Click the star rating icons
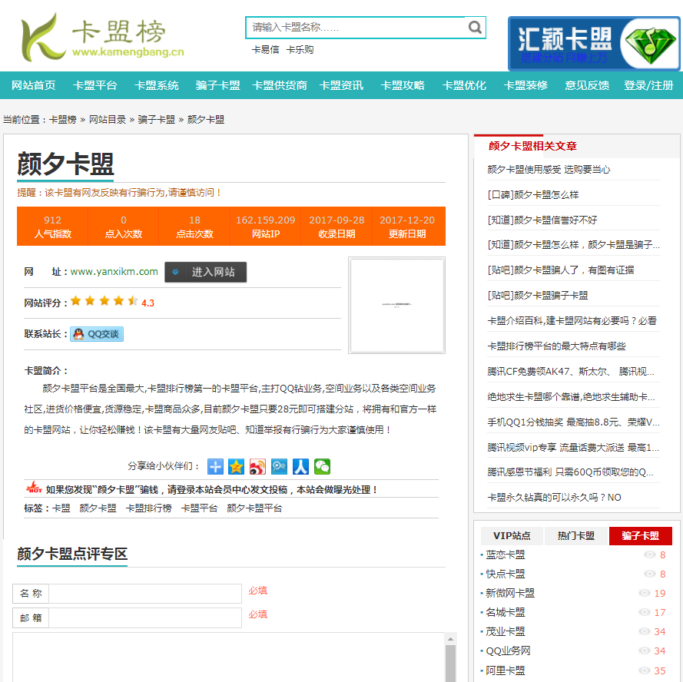Viewport: 683px width, 682px height. 104,301
